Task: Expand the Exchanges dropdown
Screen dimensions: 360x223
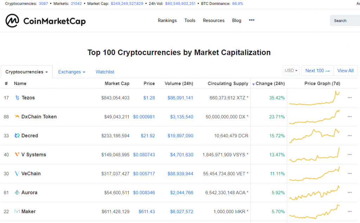Action: pyautogui.click(x=71, y=72)
